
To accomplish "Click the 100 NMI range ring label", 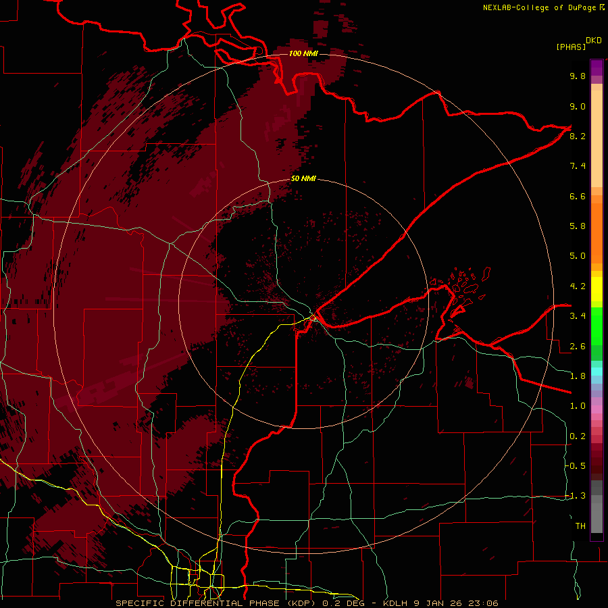I will tap(303, 53).
